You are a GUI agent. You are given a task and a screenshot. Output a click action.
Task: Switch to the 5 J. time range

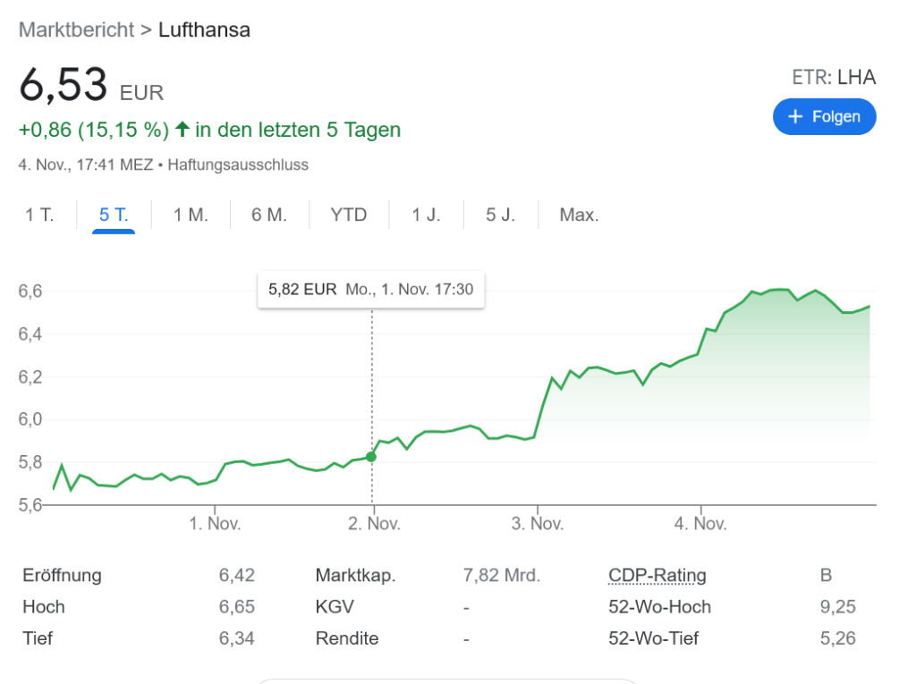(500, 215)
